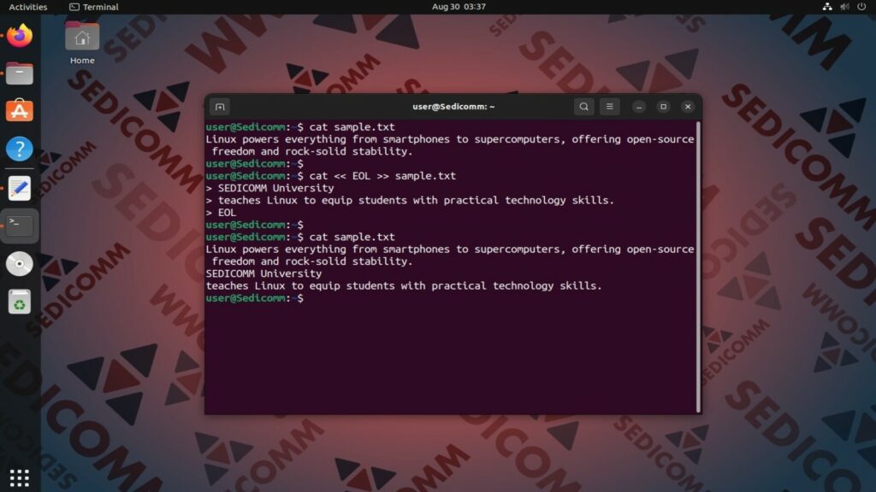Open the power system menu icon
This screenshot has width=876, height=492.
coord(861,7)
